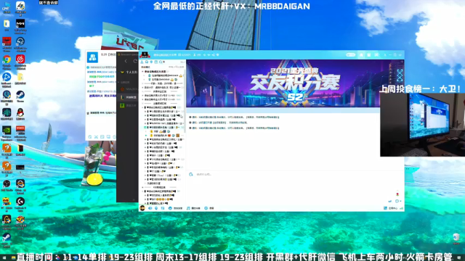Open the yellow folder on the desktop

click(x=20, y=78)
